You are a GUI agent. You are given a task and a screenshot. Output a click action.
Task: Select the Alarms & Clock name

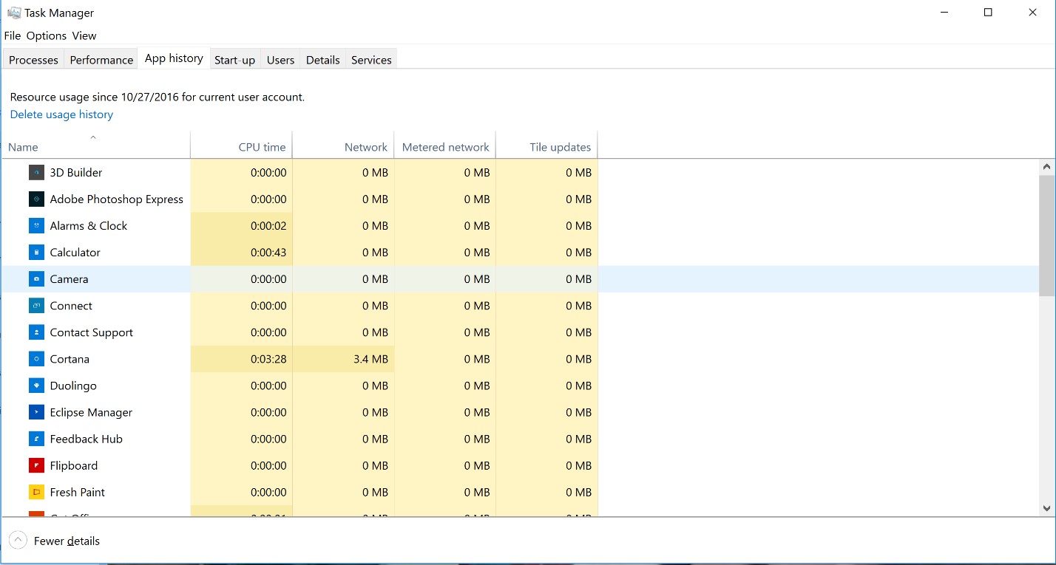click(x=89, y=225)
